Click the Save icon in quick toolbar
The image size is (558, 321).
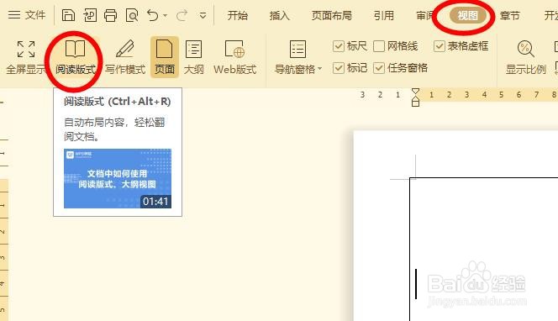(68, 15)
